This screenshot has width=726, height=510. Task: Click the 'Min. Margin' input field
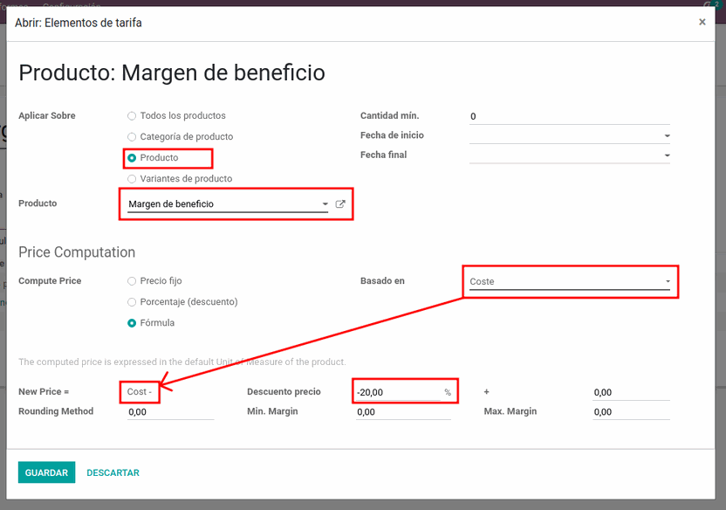point(402,412)
